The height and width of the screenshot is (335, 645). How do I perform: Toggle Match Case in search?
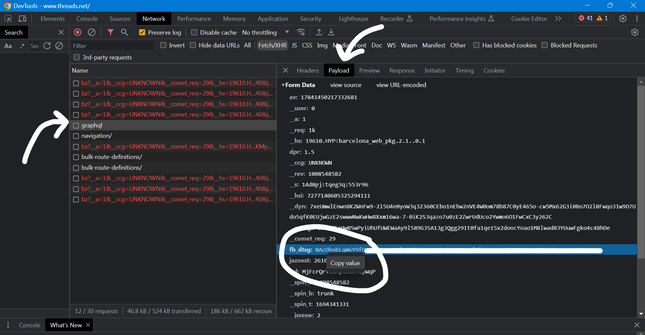point(8,46)
